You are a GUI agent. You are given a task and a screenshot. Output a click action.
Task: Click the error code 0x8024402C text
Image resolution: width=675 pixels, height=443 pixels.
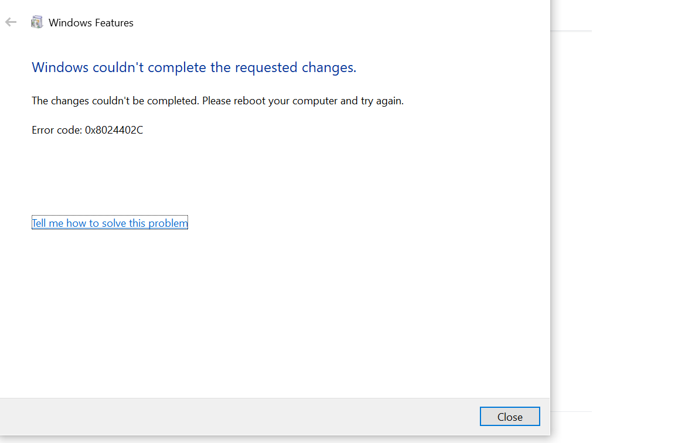pyautogui.click(x=87, y=130)
